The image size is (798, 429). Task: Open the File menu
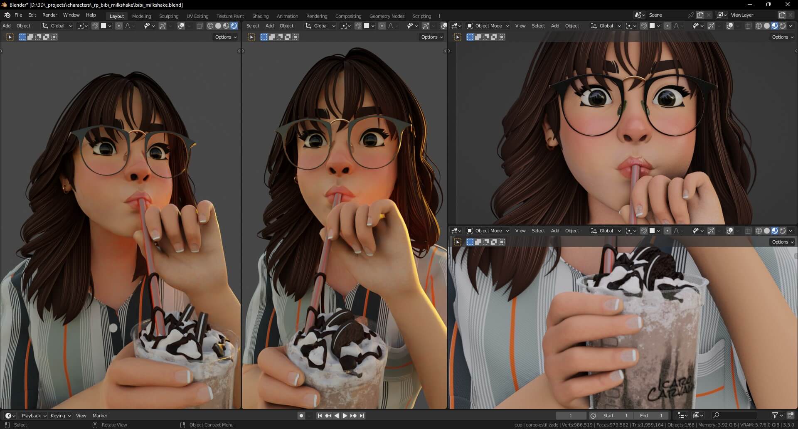[x=18, y=15]
